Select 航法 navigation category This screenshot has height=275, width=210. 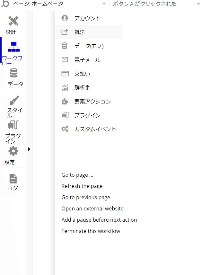pos(89,32)
